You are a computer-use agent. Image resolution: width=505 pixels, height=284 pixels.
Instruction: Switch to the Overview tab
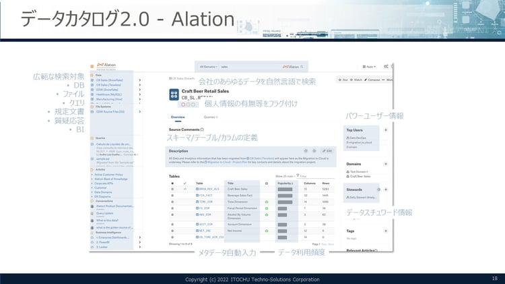(x=178, y=117)
